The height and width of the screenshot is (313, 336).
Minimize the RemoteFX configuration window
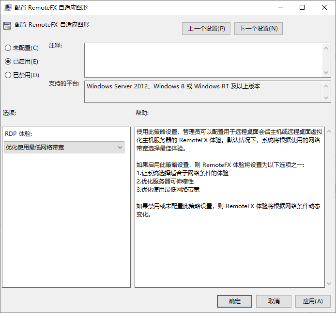tap(280, 8)
